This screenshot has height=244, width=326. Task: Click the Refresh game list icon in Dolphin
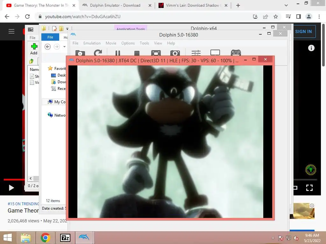pos(98,53)
